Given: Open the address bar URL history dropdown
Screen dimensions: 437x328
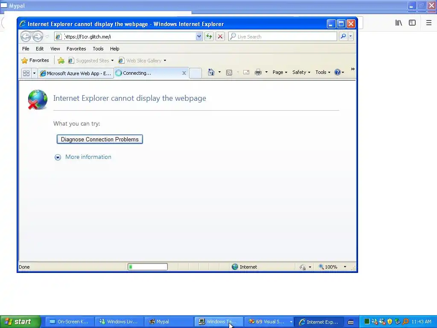Looking at the screenshot, I should click(199, 36).
